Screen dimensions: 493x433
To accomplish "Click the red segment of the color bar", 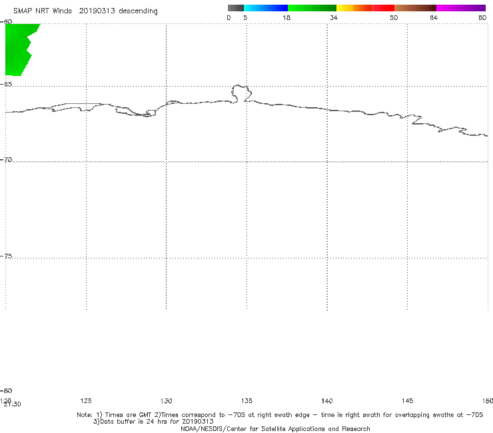I will (x=382, y=8).
